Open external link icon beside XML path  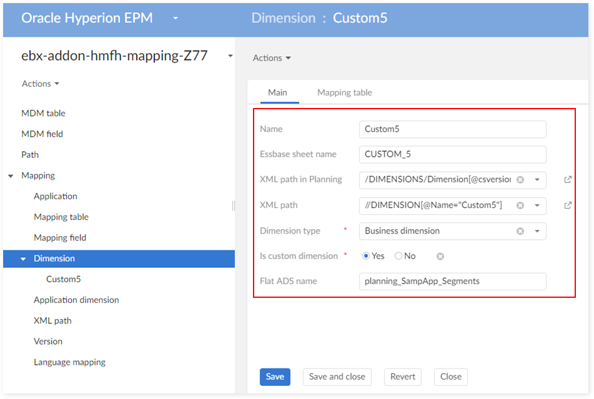[x=568, y=205]
